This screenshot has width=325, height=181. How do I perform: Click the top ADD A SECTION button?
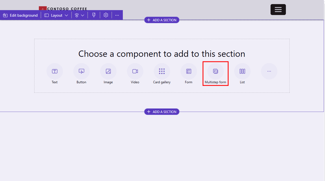tap(162, 20)
